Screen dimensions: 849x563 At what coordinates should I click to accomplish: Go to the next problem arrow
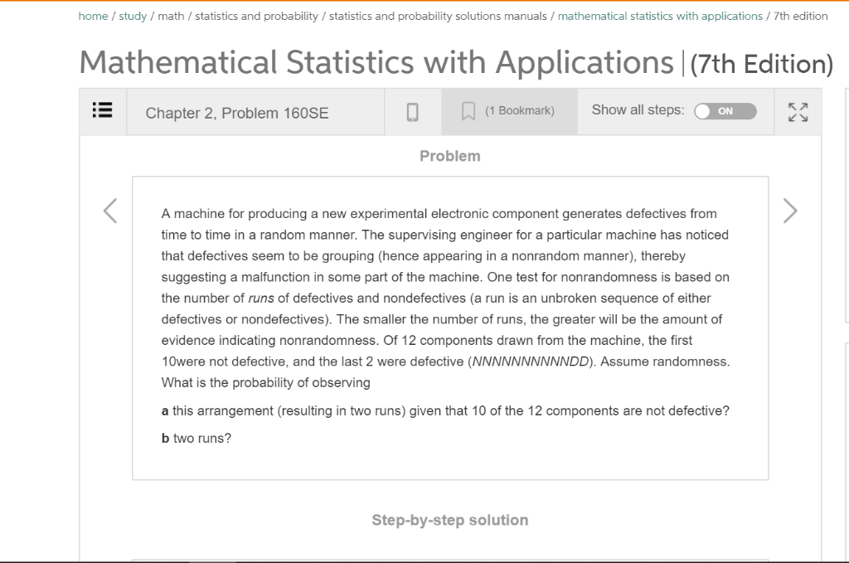788,211
